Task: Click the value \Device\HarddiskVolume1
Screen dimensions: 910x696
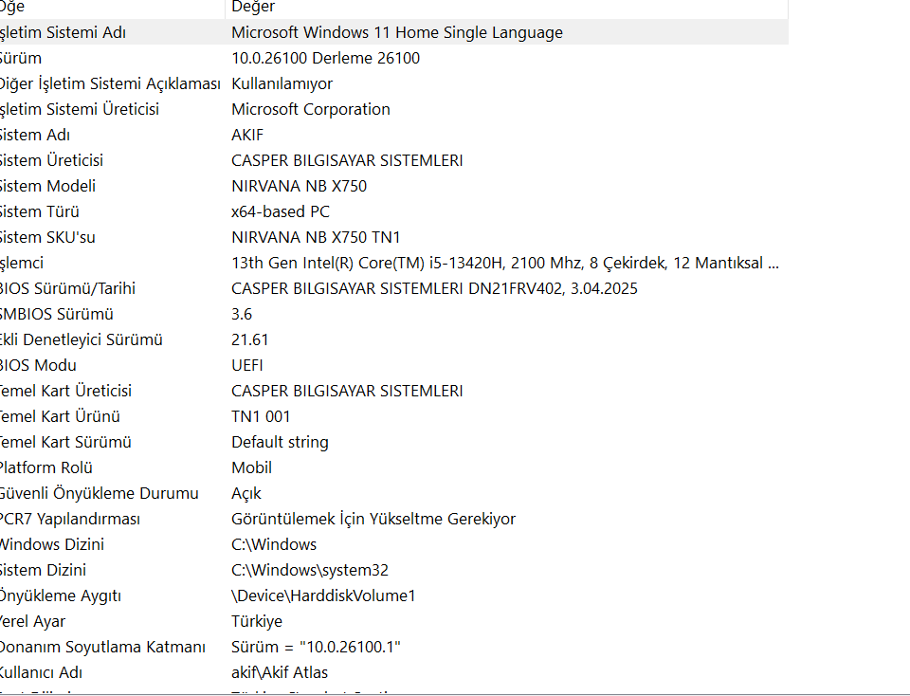Action: [323, 595]
